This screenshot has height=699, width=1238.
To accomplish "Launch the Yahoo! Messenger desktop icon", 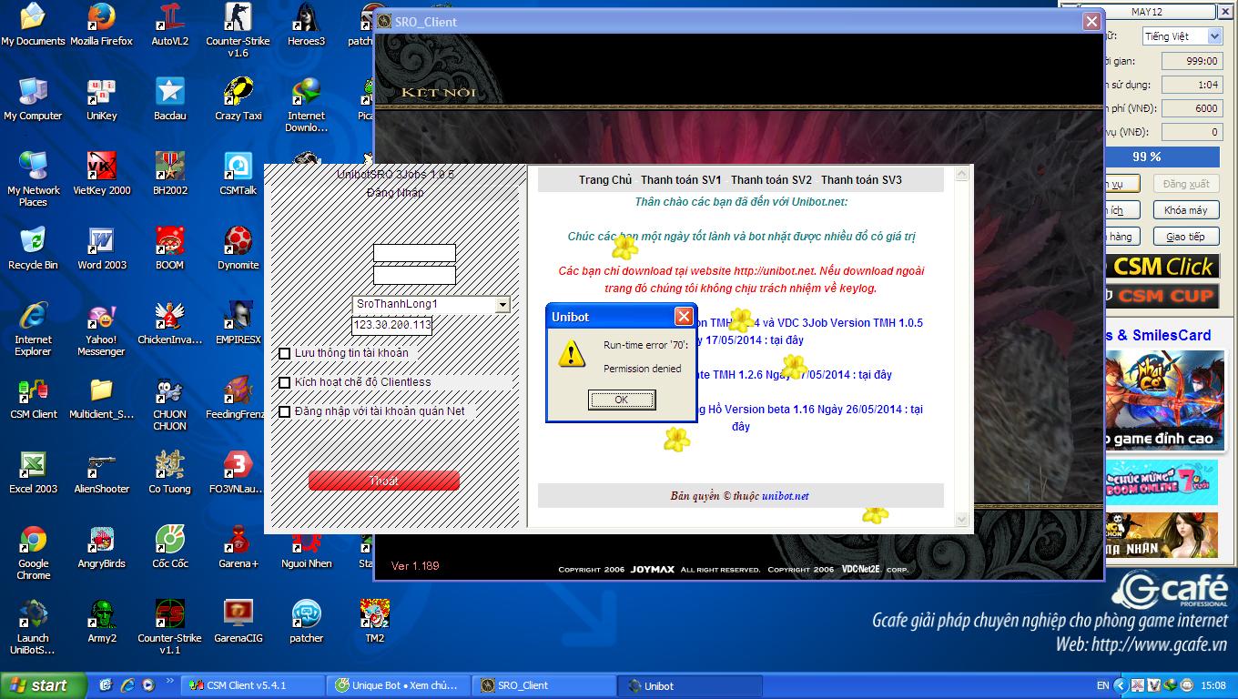I will 101,329.
